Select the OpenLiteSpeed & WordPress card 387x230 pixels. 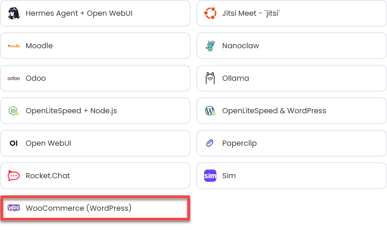[292, 111]
